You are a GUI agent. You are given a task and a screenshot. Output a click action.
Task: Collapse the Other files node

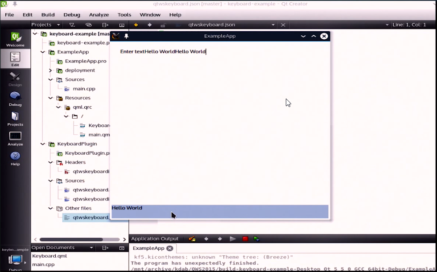pyautogui.click(x=50, y=209)
